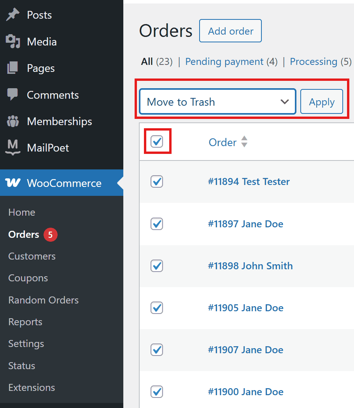Screen dimensions: 354x408
Task: Select the Posts pin icon
Action: (13, 14)
